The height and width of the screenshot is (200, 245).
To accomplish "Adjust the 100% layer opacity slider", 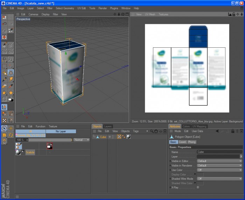I will (x=50, y=140).
